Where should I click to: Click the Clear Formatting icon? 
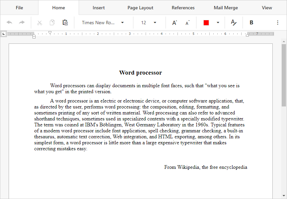(234, 23)
